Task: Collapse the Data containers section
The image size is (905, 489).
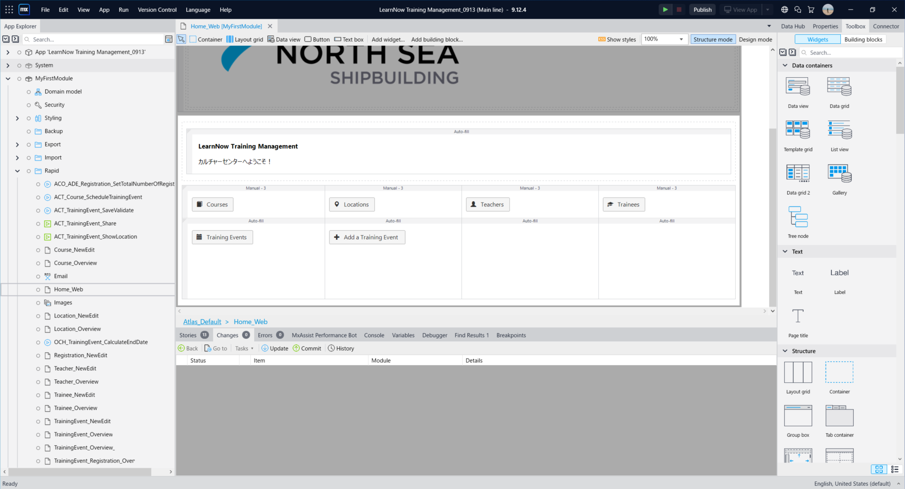Action: pos(785,65)
